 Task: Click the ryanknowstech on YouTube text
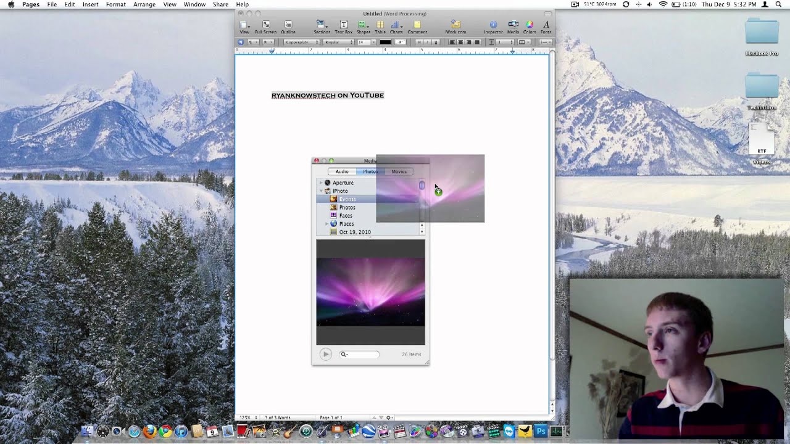328,95
